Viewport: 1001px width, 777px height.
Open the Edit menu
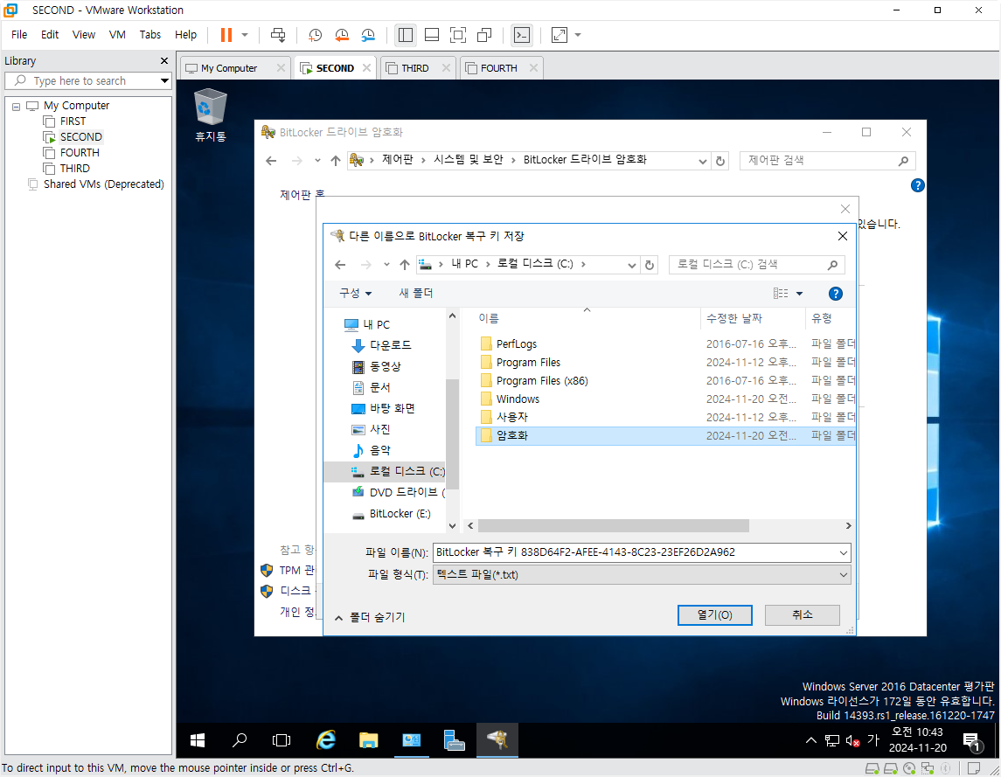50,34
